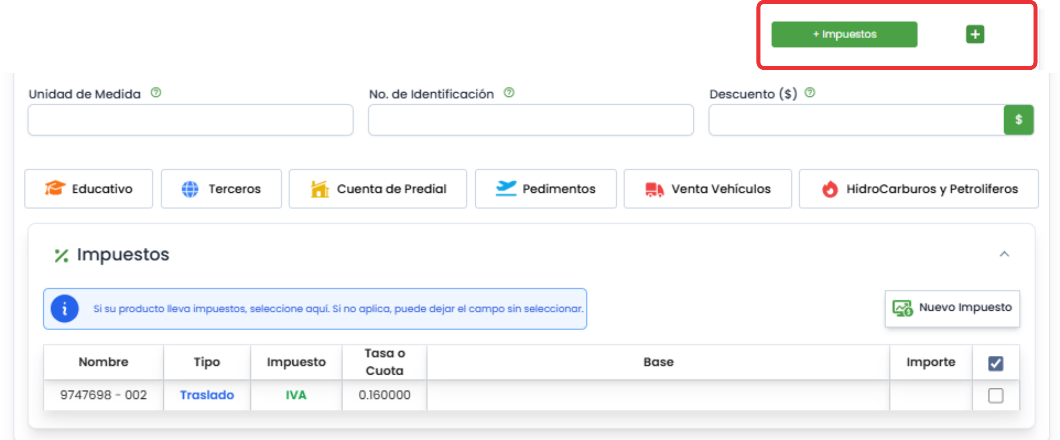Screen dimensions: 1060x440
Task: Click the Tipo column header
Action: pos(207,362)
